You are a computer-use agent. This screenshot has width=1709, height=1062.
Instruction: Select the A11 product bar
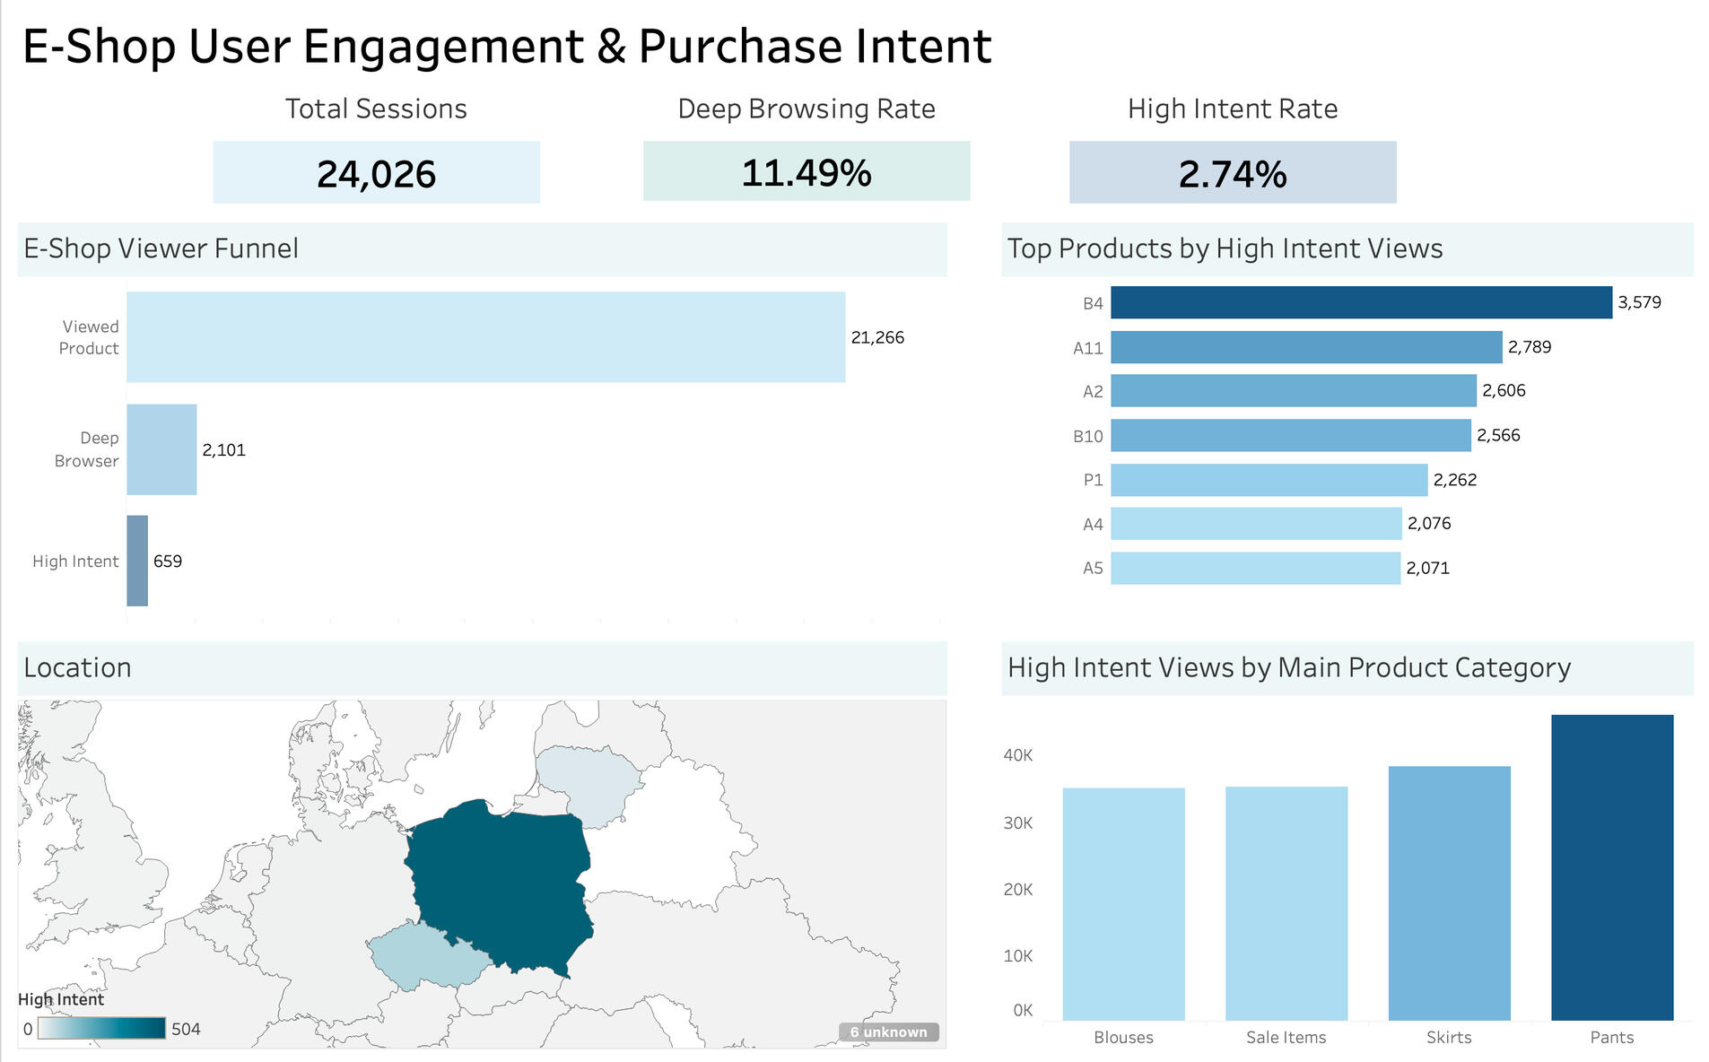(1305, 347)
